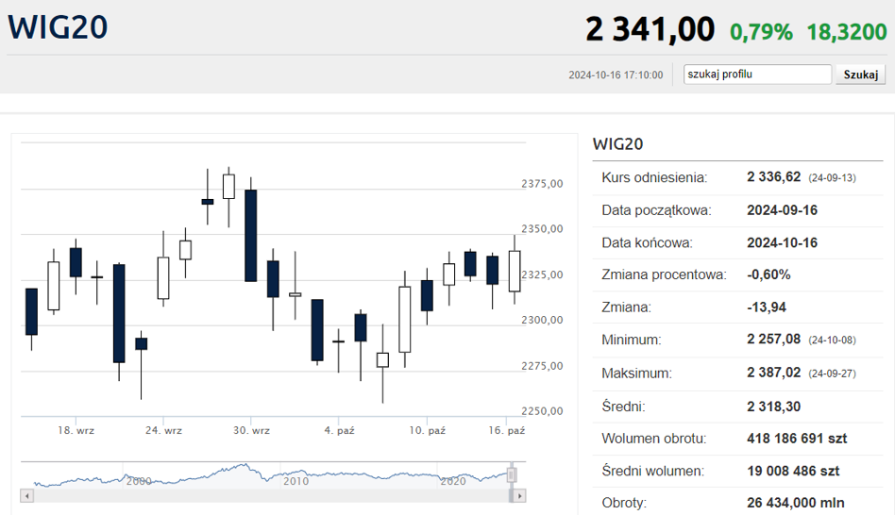Click the Obroty value 26 434,000 mln
The height and width of the screenshot is (515, 895).
click(x=796, y=503)
